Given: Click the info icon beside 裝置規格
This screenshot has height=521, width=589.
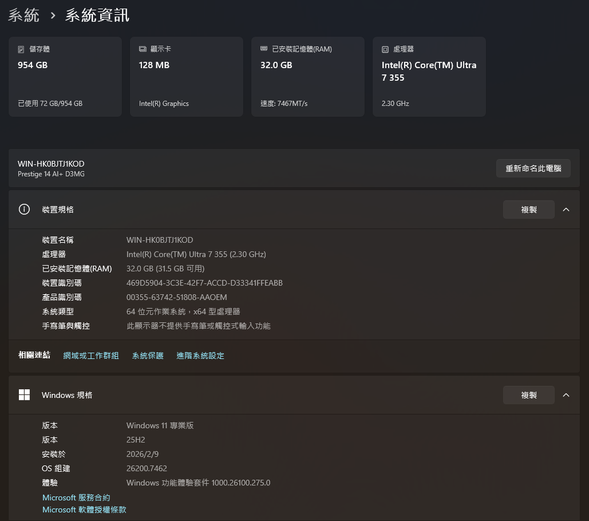Looking at the screenshot, I should coord(23,209).
